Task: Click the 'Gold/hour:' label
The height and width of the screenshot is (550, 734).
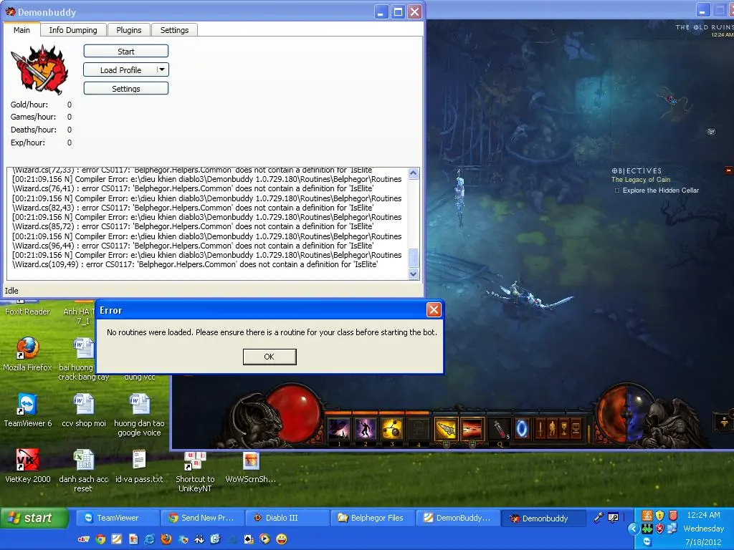Action: (x=29, y=105)
